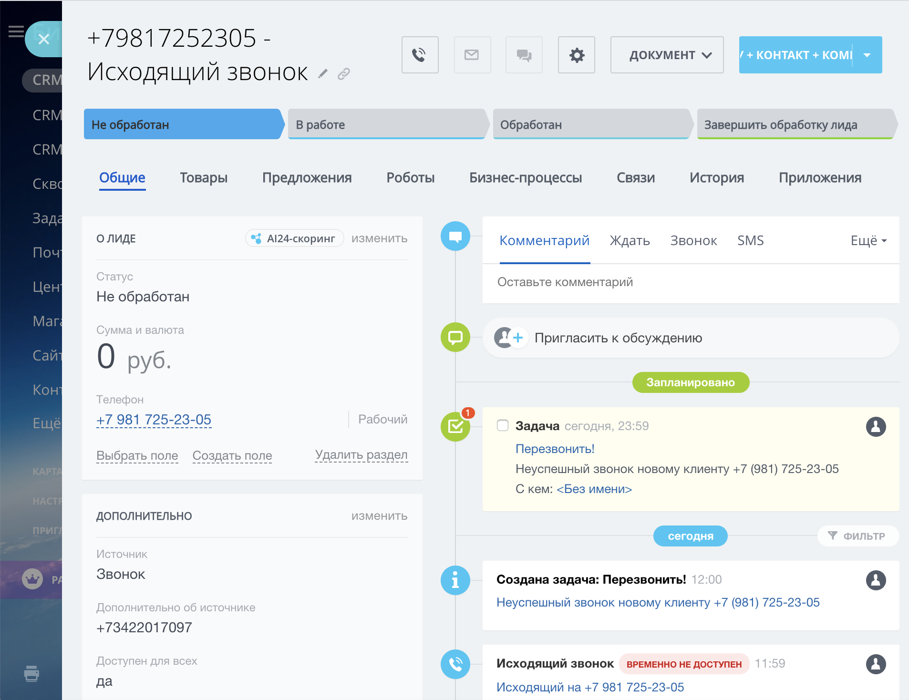Click the phone call icon button
The image size is (909, 700).
tap(420, 55)
